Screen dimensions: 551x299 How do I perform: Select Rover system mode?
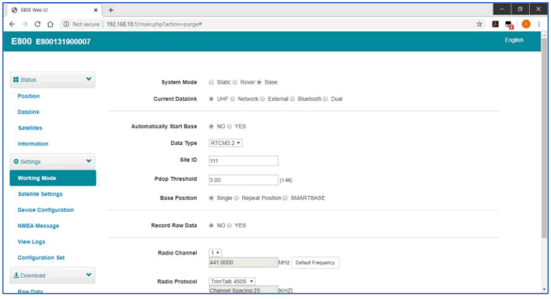tap(235, 82)
